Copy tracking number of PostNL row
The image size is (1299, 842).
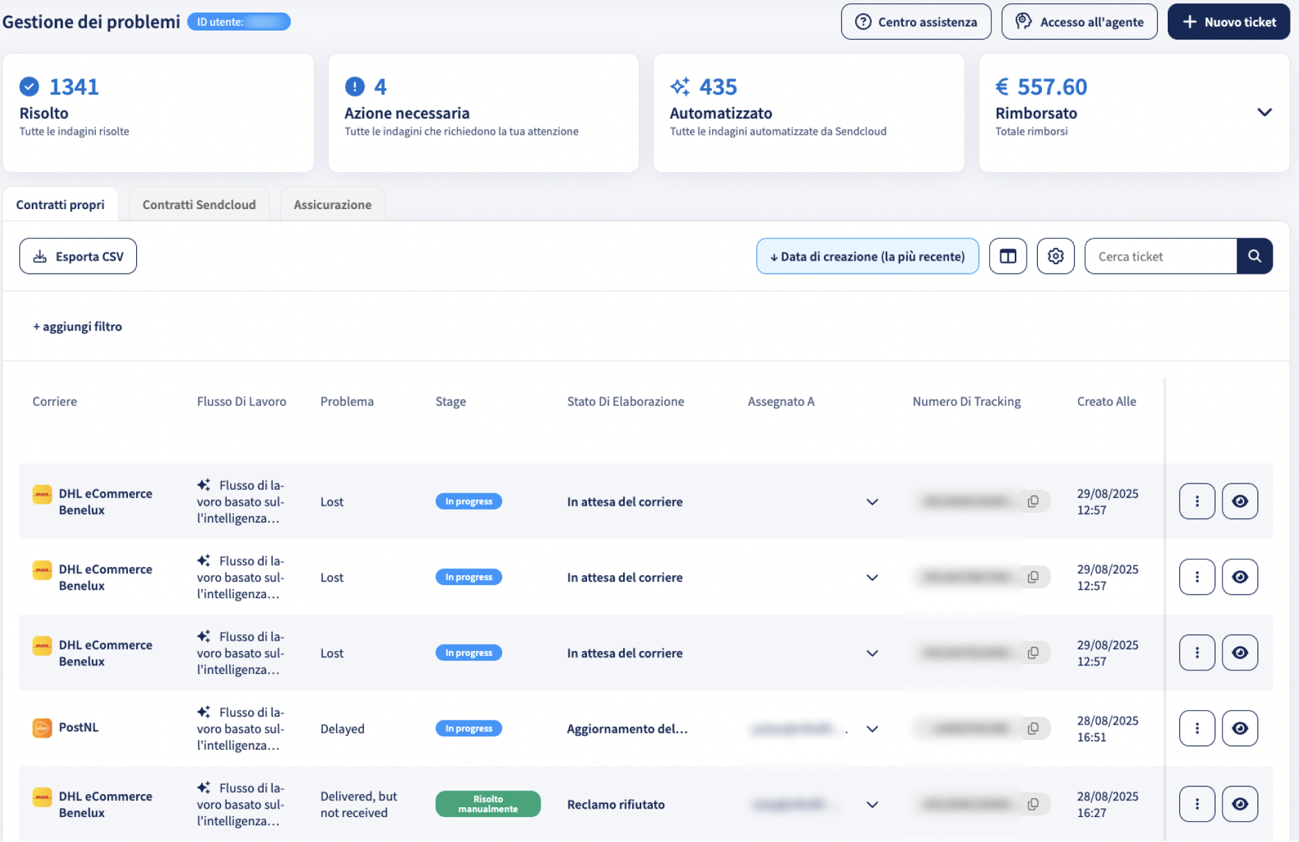pyautogui.click(x=1034, y=729)
